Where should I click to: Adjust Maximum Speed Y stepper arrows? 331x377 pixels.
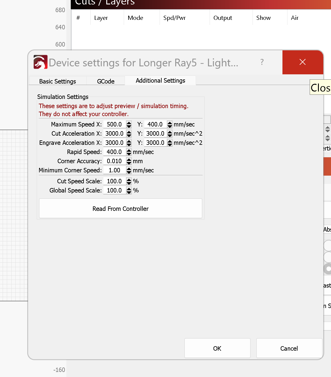pos(170,124)
